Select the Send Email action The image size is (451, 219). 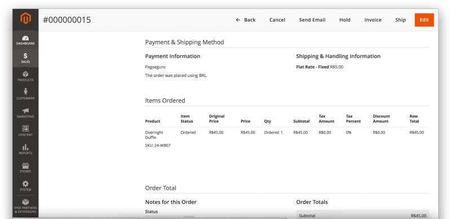click(x=312, y=20)
